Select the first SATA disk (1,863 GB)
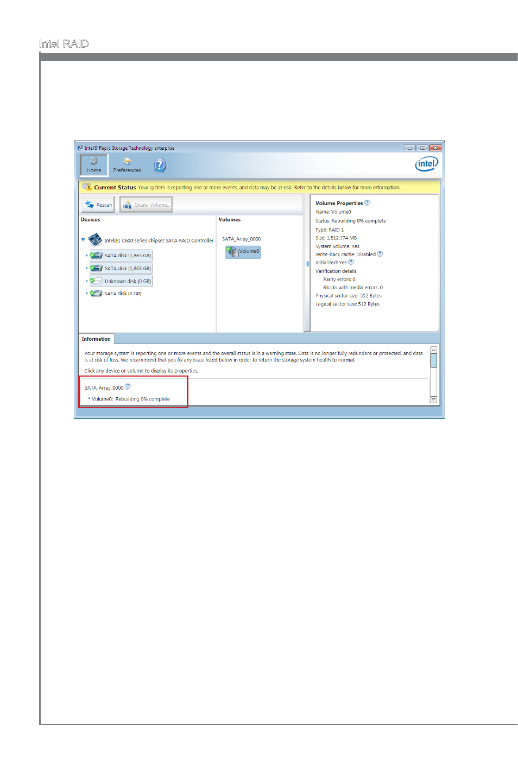Screen dimensions: 518x776 [x=121, y=256]
